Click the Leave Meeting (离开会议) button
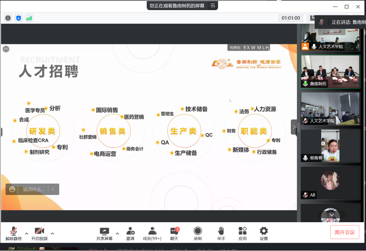This screenshot has height=251, width=366. tap(345, 232)
